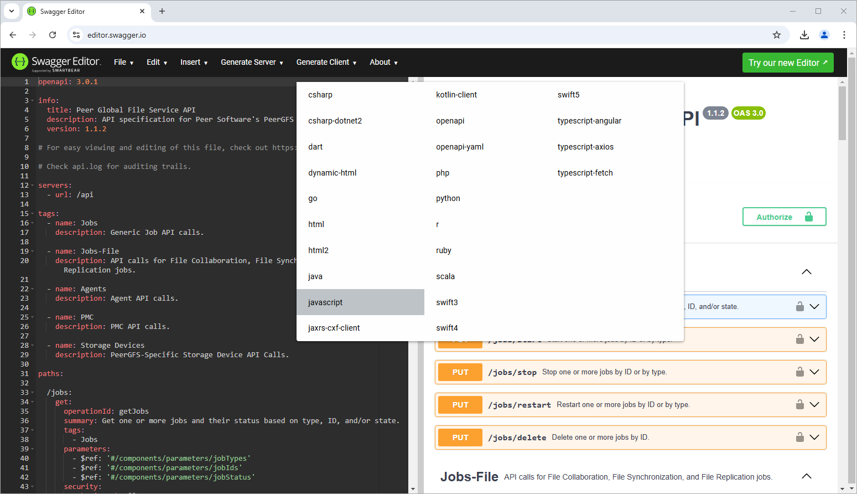Toggle fold arrow beside line 15 tags
This screenshot has width=857, height=494.
33,214
